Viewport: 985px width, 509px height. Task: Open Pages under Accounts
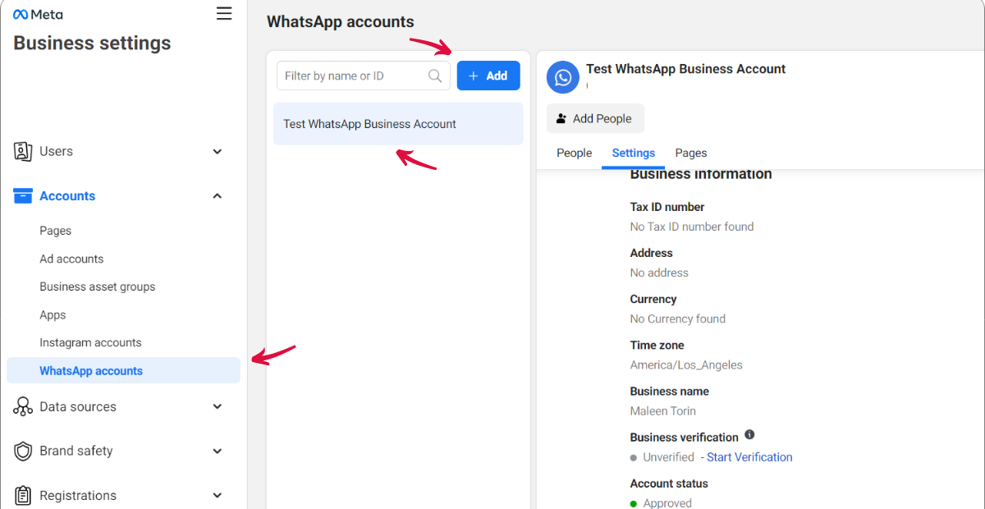point(56,231)
